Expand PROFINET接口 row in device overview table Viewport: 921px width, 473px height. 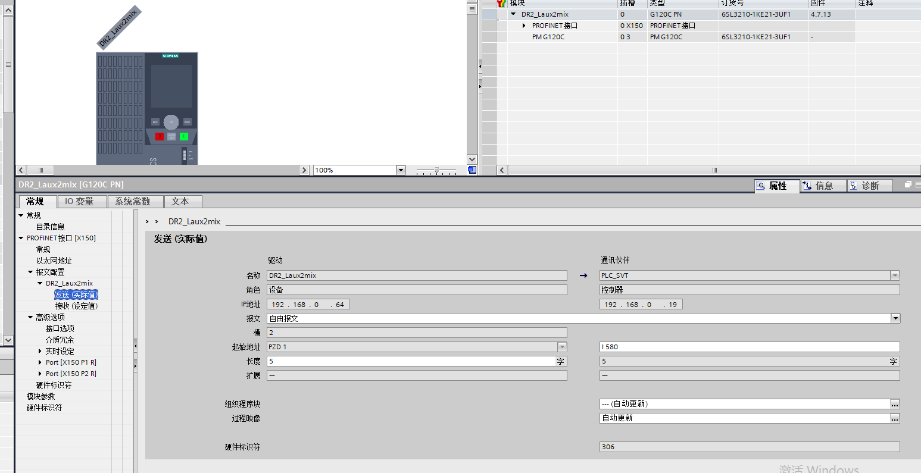[524, 26]
